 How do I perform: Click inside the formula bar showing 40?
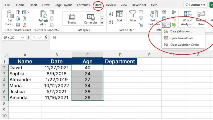point(120,38)
